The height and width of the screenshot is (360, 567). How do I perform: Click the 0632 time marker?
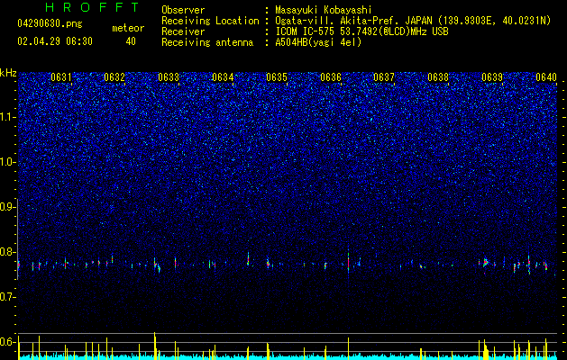click(x=114, y=76)
